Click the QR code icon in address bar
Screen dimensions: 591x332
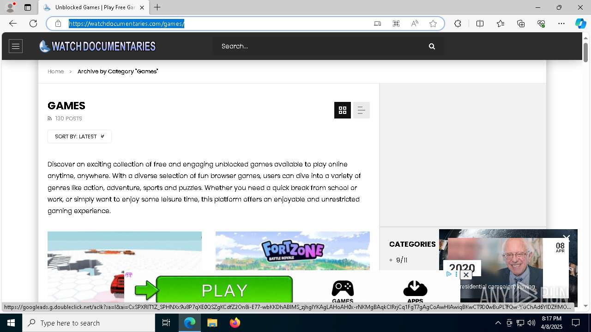pos(396,24)
